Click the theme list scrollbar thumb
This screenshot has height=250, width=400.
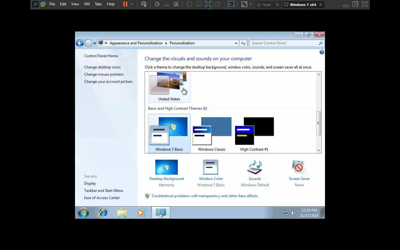tap(319, 123)
